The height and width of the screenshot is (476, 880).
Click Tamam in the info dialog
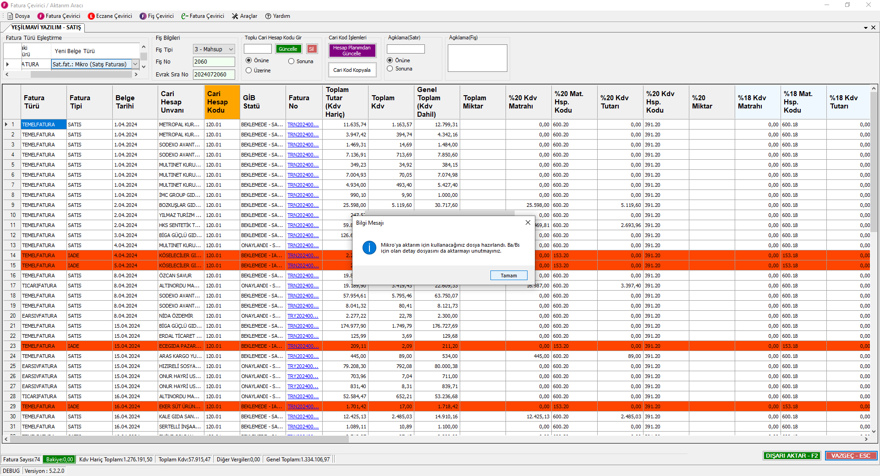click(508, 276)
